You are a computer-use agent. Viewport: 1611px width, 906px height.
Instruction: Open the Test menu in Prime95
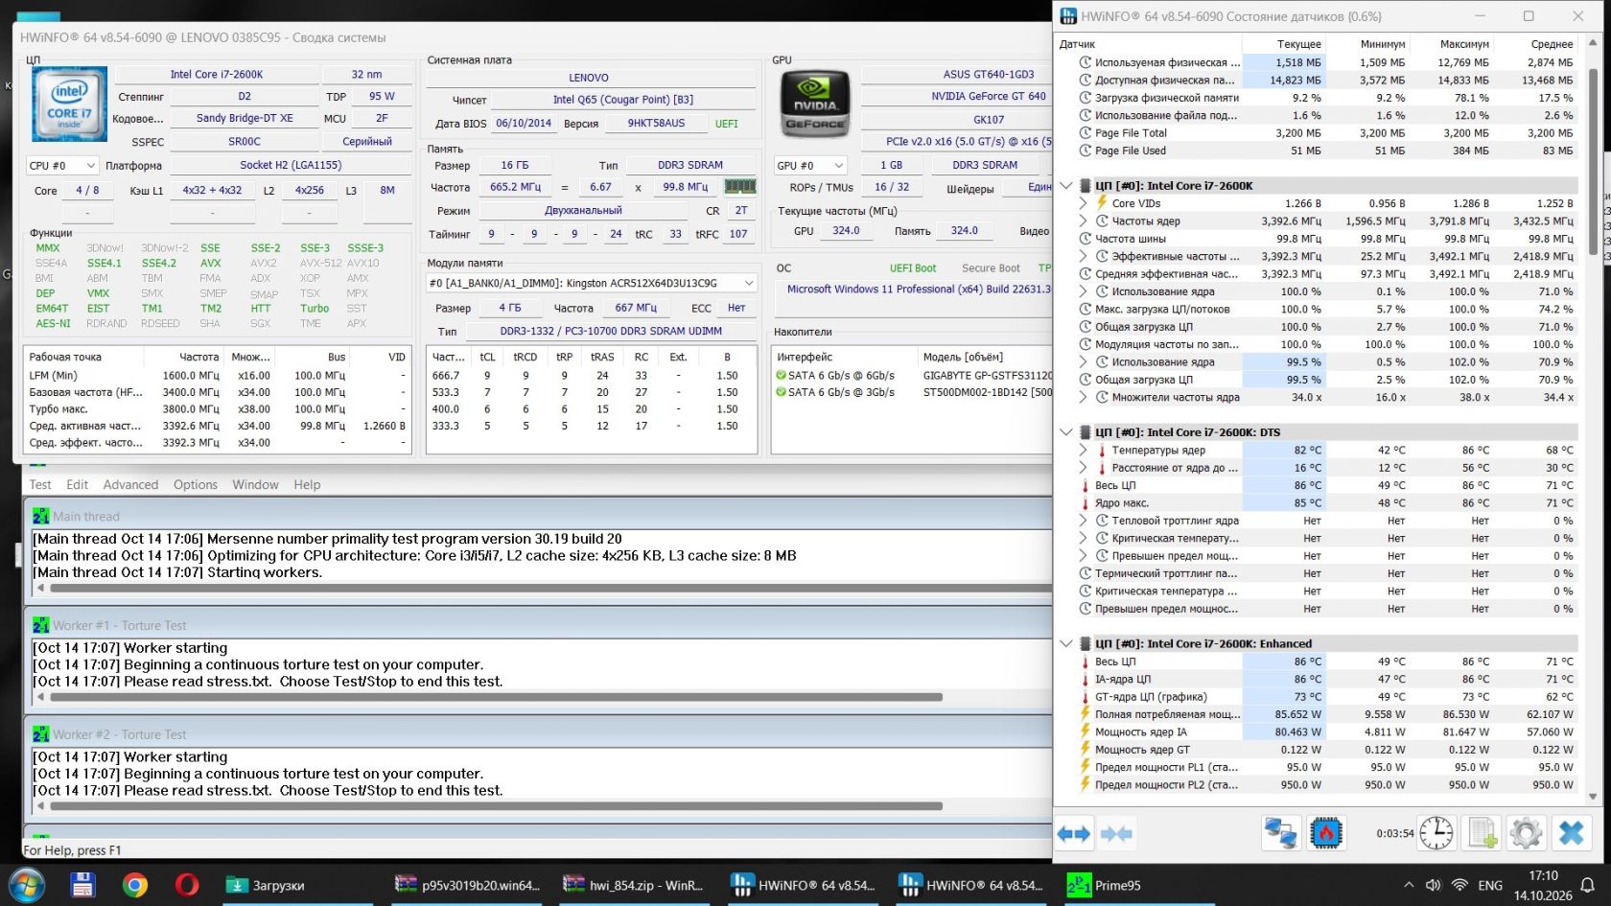[x=40, y=485]
